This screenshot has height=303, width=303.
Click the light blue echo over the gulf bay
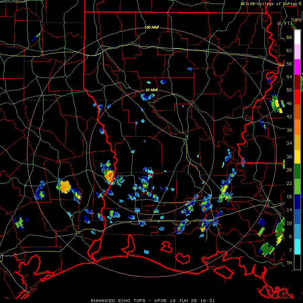(146, 252)
